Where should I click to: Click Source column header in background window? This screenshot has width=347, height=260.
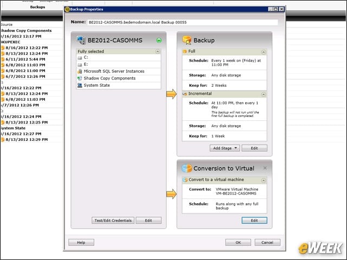point(7,24)
